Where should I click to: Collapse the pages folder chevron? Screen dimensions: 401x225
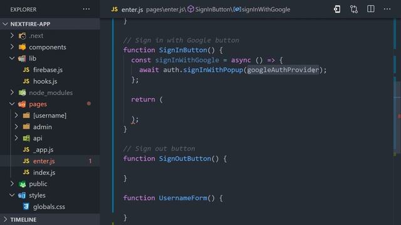pos(12,104)
